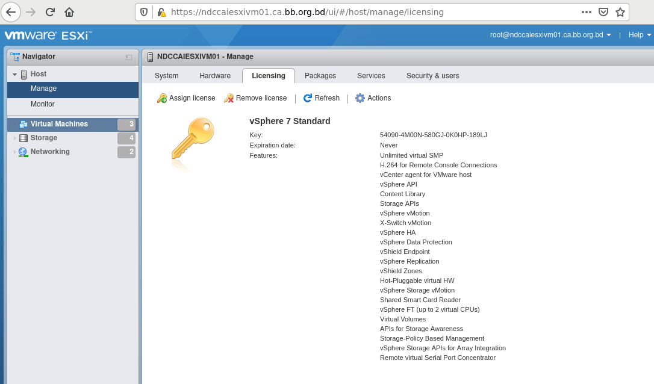Viewport: 654px width, 384px height.
Task: Open the page actions three-dot menu
Action: tap(587, 12)
